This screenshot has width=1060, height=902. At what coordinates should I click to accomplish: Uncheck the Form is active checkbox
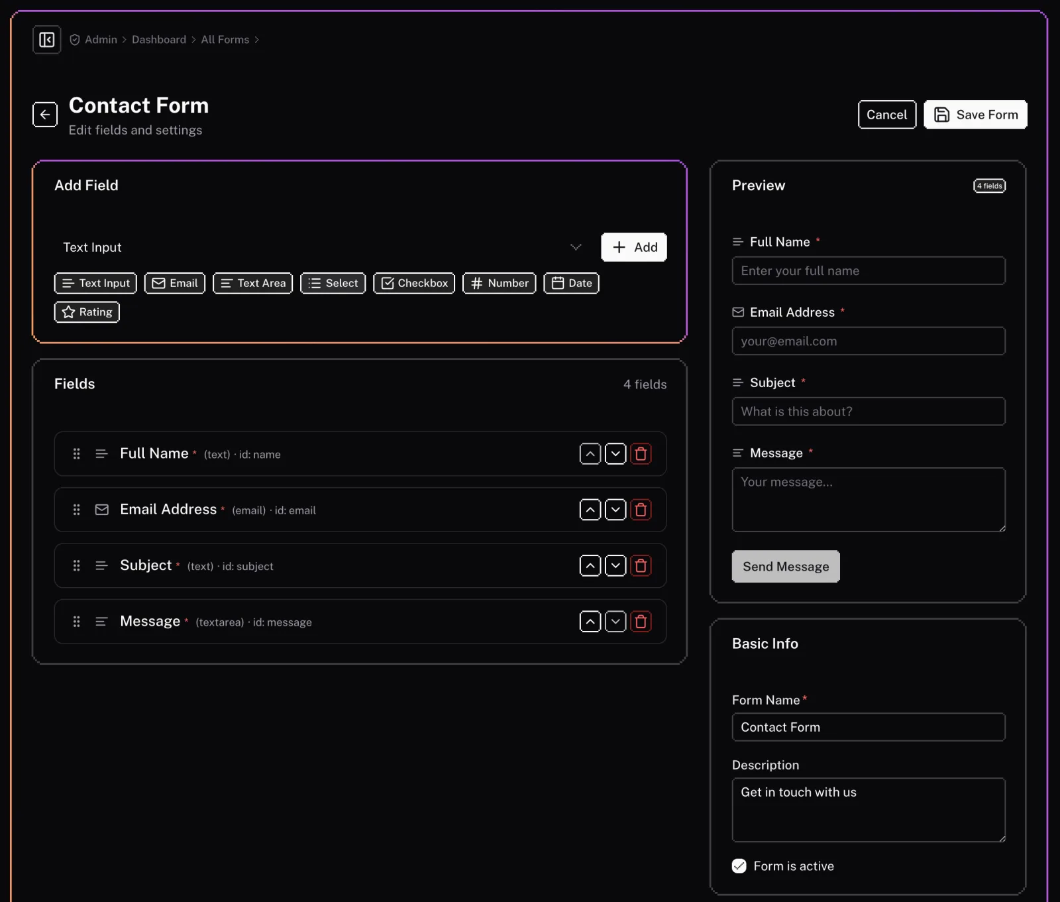(x=739, y=866)
